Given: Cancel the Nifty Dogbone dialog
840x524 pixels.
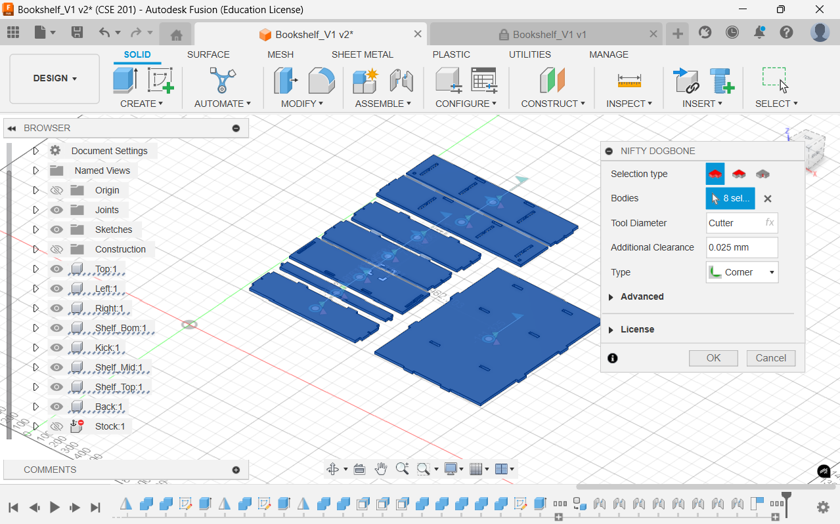Looking at the screenshot, I should pyautogui.click(x=771, y=358).
